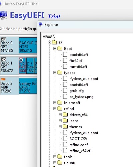Select the 16M partition on Disco 1
Image resolution: width=133 pixels, height=167 pixels.
point(30,66)
